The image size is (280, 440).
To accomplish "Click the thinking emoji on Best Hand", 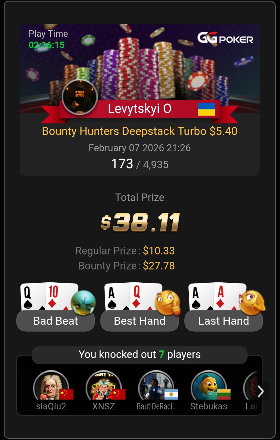I will coord(167,303).
